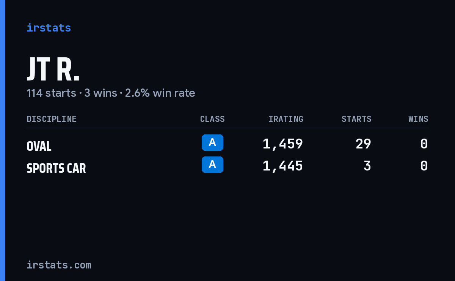Sort by the Class column header
The height and width of the screenshot is (281, 455).
[x=212, y=119]
